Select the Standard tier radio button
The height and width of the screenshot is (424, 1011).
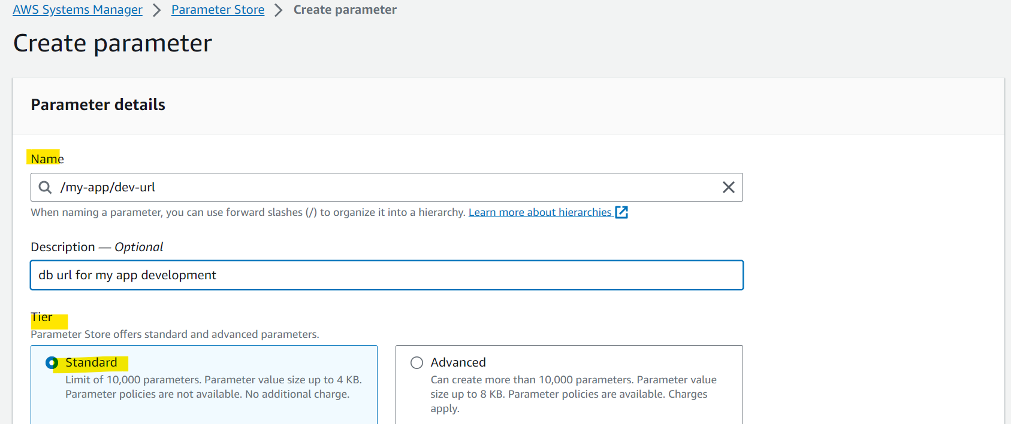click(52, 362)
